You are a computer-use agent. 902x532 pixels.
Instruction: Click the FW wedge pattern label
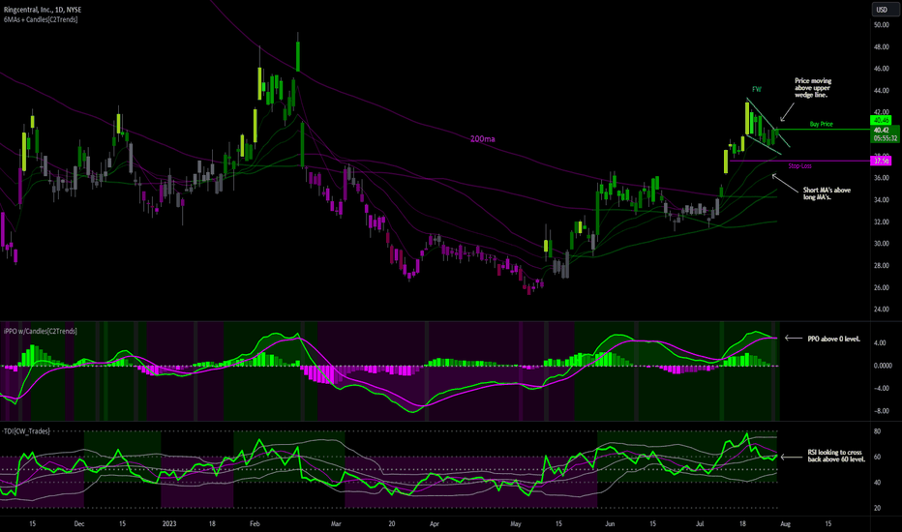[757, 89]
